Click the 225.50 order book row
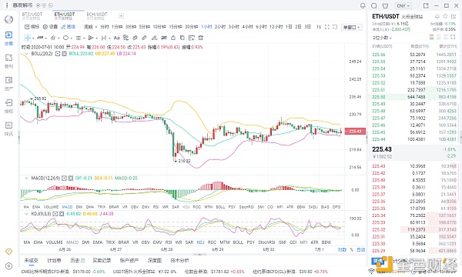Screen dimensions: 462x277 coord(413,97)
